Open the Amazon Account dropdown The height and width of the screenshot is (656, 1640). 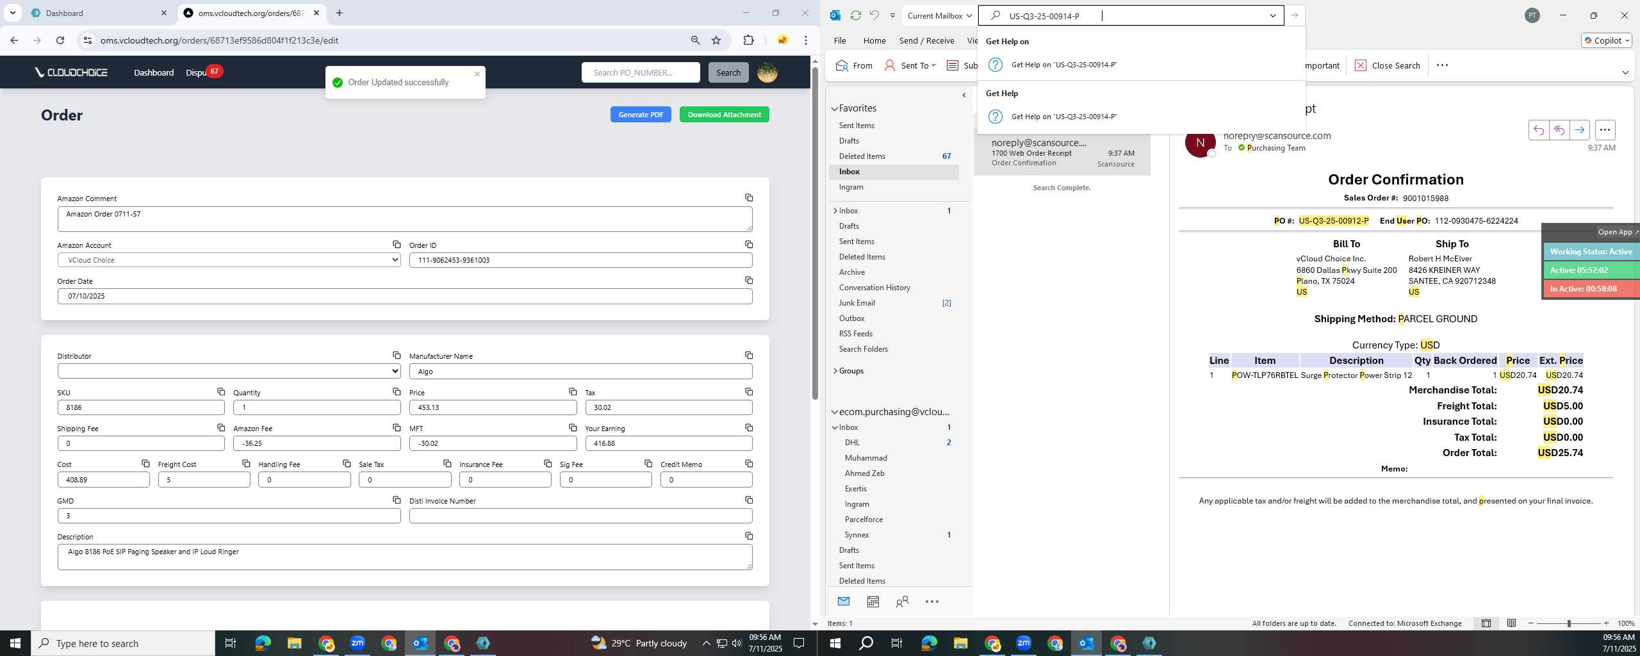[x=229, y=260]
